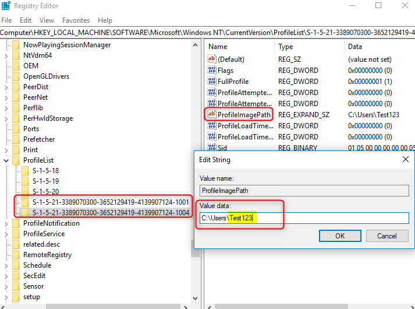Click the Registry Editor app icon
This screenshot has width=415, height=309.
tap(6, 6)
